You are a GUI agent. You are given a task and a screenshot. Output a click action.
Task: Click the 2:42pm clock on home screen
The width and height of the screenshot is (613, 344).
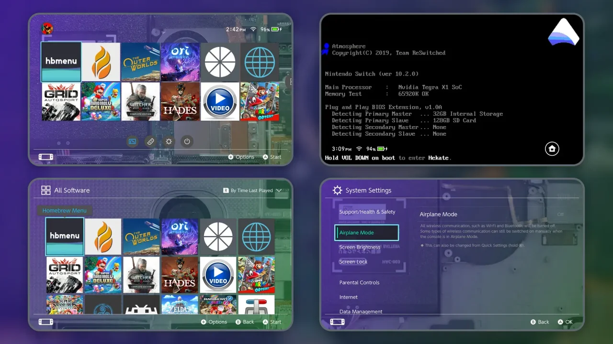236,29
